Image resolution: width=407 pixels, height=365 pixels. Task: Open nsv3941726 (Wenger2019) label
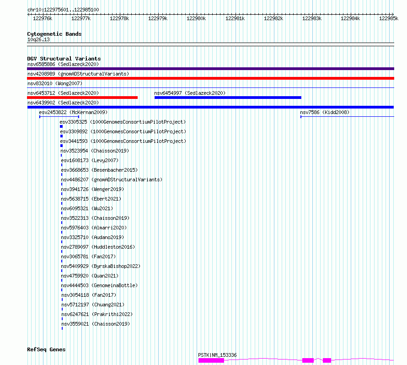tap(92, 189)
